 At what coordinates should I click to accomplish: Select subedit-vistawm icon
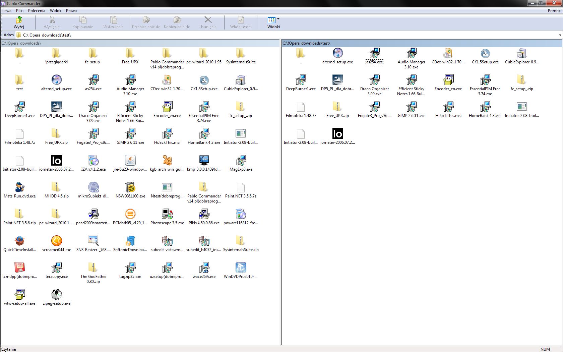[x=167, y=241]
